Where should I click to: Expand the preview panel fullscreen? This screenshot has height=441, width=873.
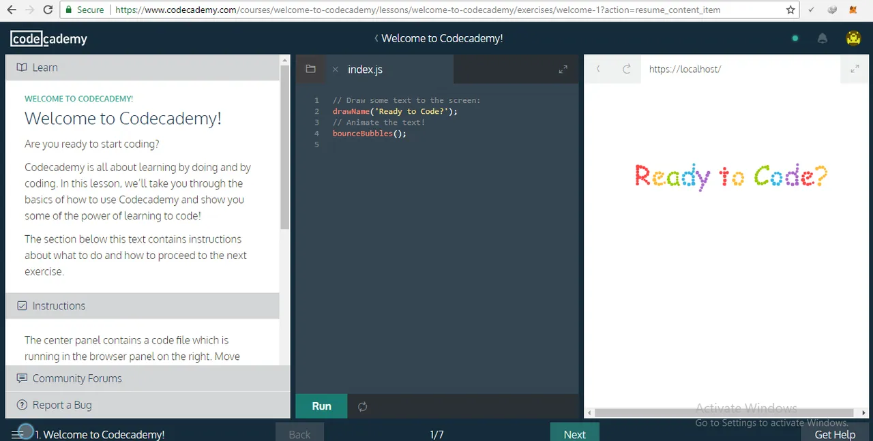click(855, 69)
